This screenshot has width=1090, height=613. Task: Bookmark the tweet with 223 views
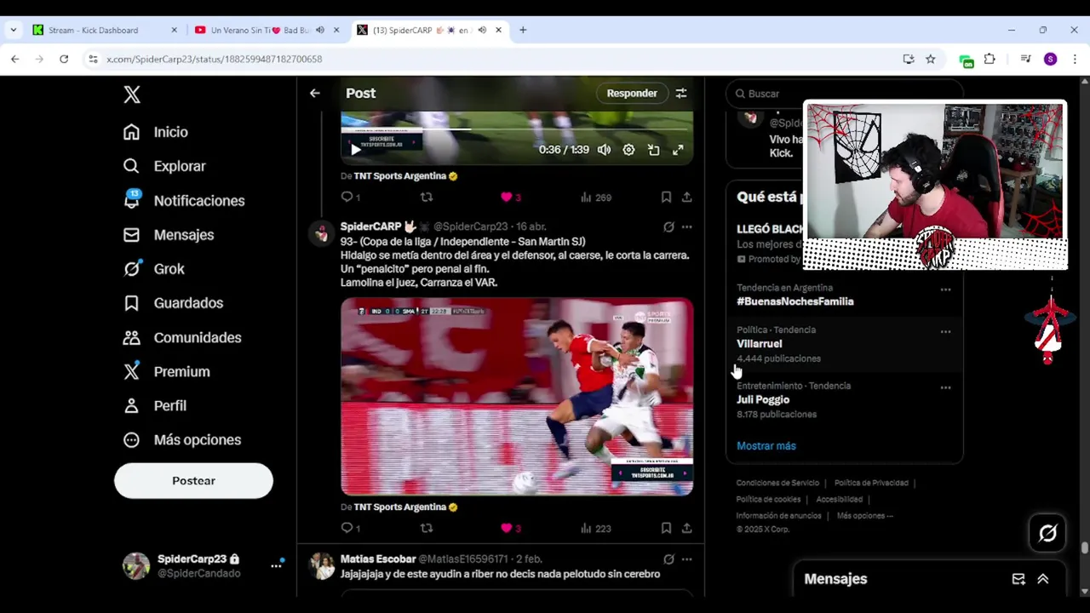[666, 528]
